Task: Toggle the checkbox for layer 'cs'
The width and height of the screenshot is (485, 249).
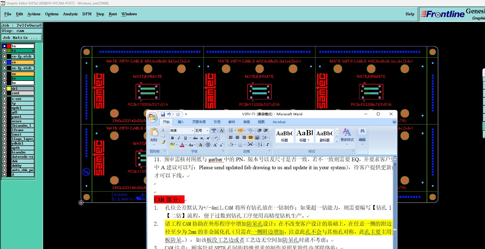Action: pos(4,62)
